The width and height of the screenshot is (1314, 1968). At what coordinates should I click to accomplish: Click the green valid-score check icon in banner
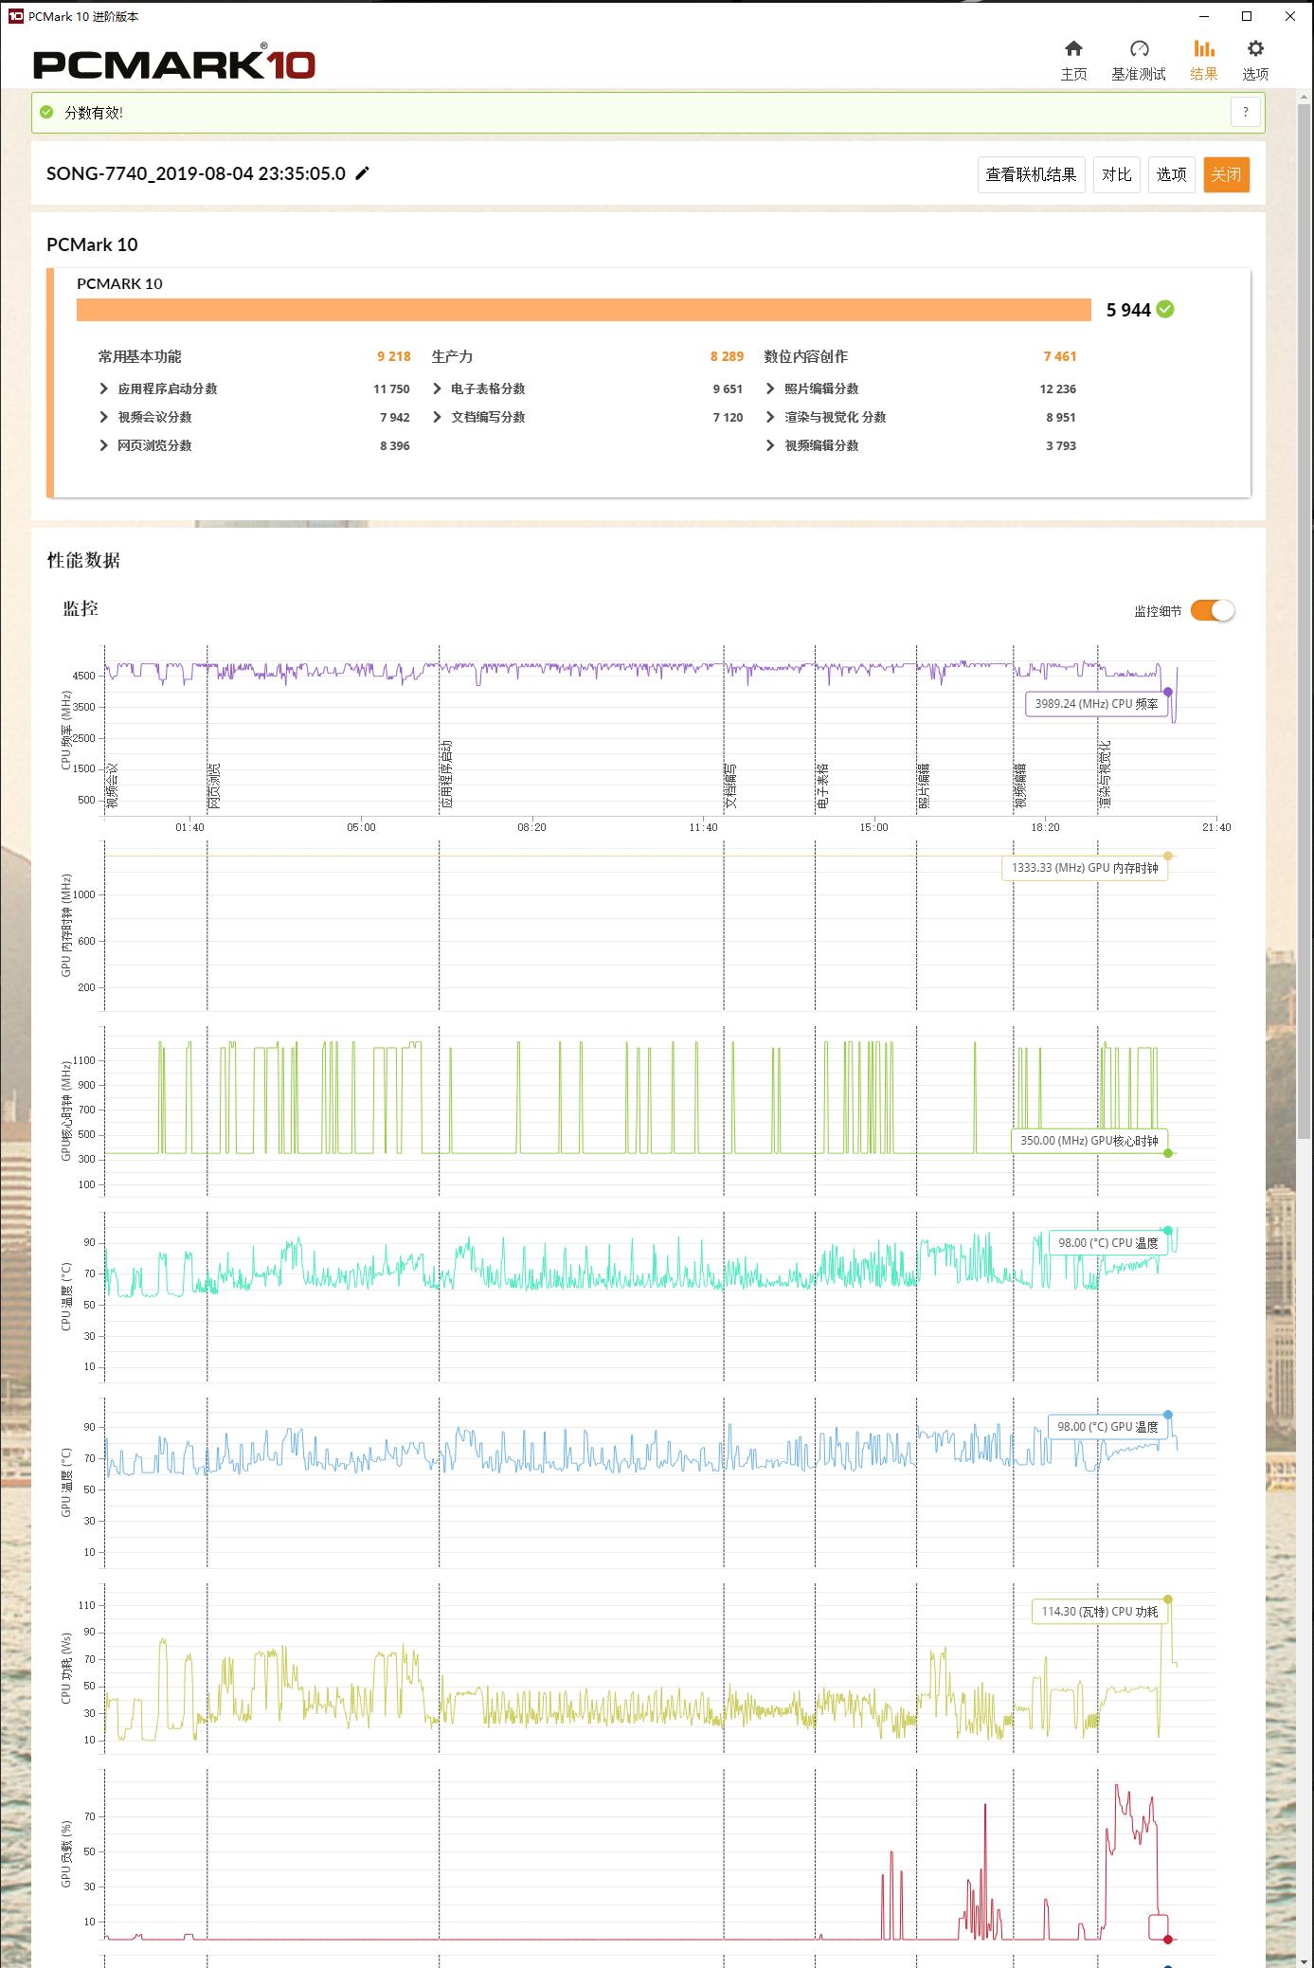[x=46, y=112]
